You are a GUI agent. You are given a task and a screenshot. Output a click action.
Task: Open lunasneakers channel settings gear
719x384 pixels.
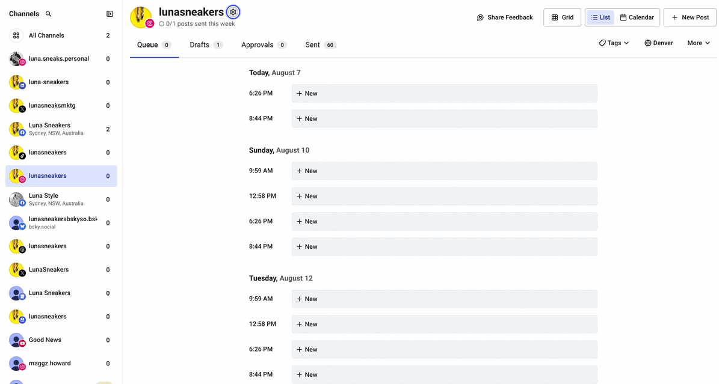tap(233, 12)
